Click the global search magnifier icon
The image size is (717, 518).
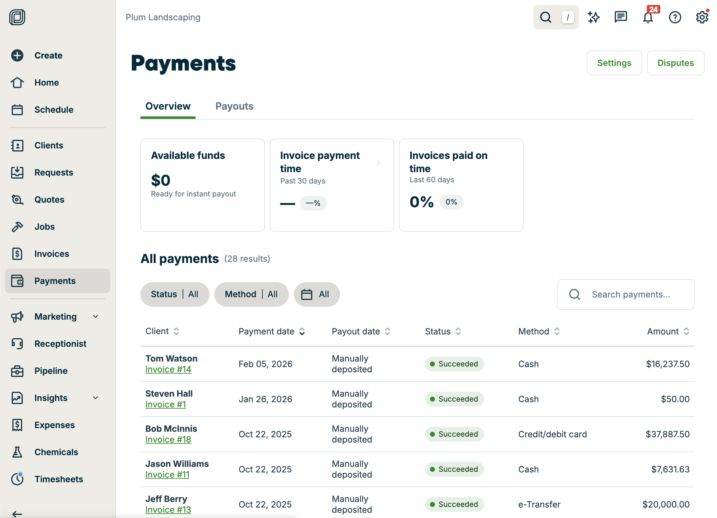tap(546, 17)
